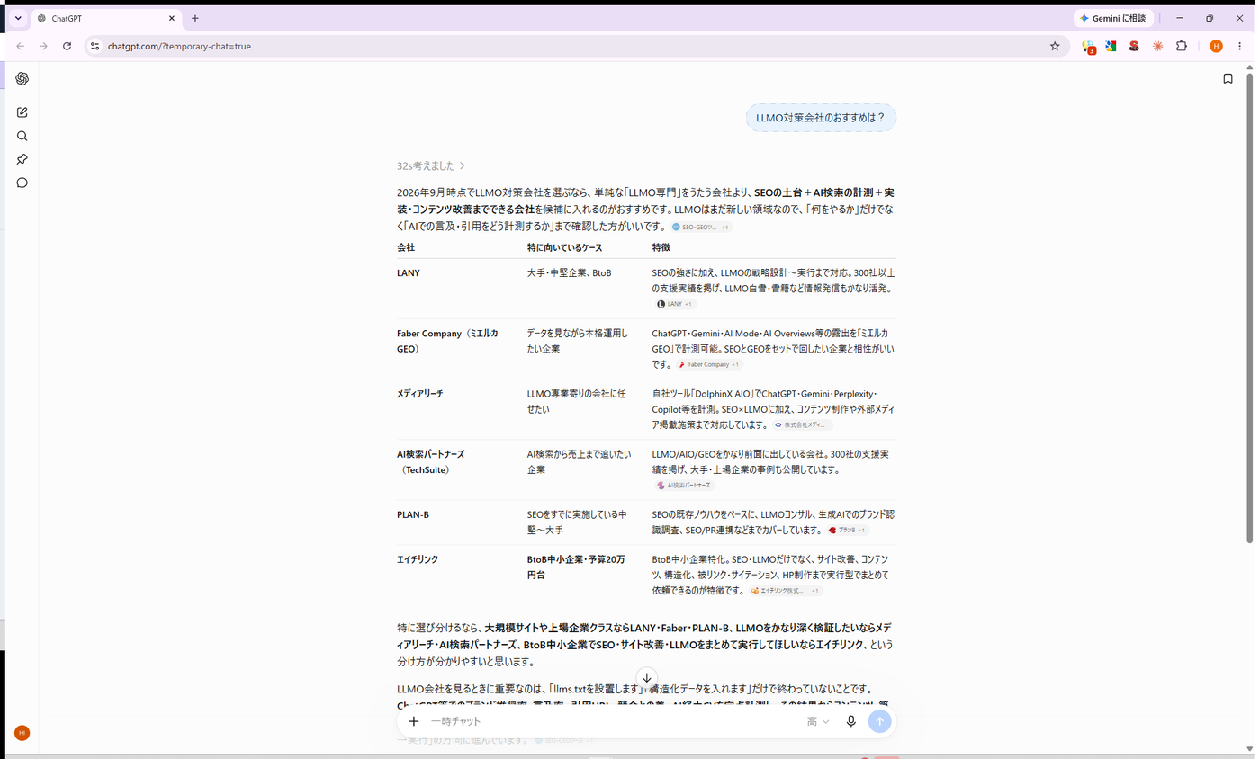Close the ChatGPT browser tab
Viewport: 1260px width, 759px height.
[172, 18]
